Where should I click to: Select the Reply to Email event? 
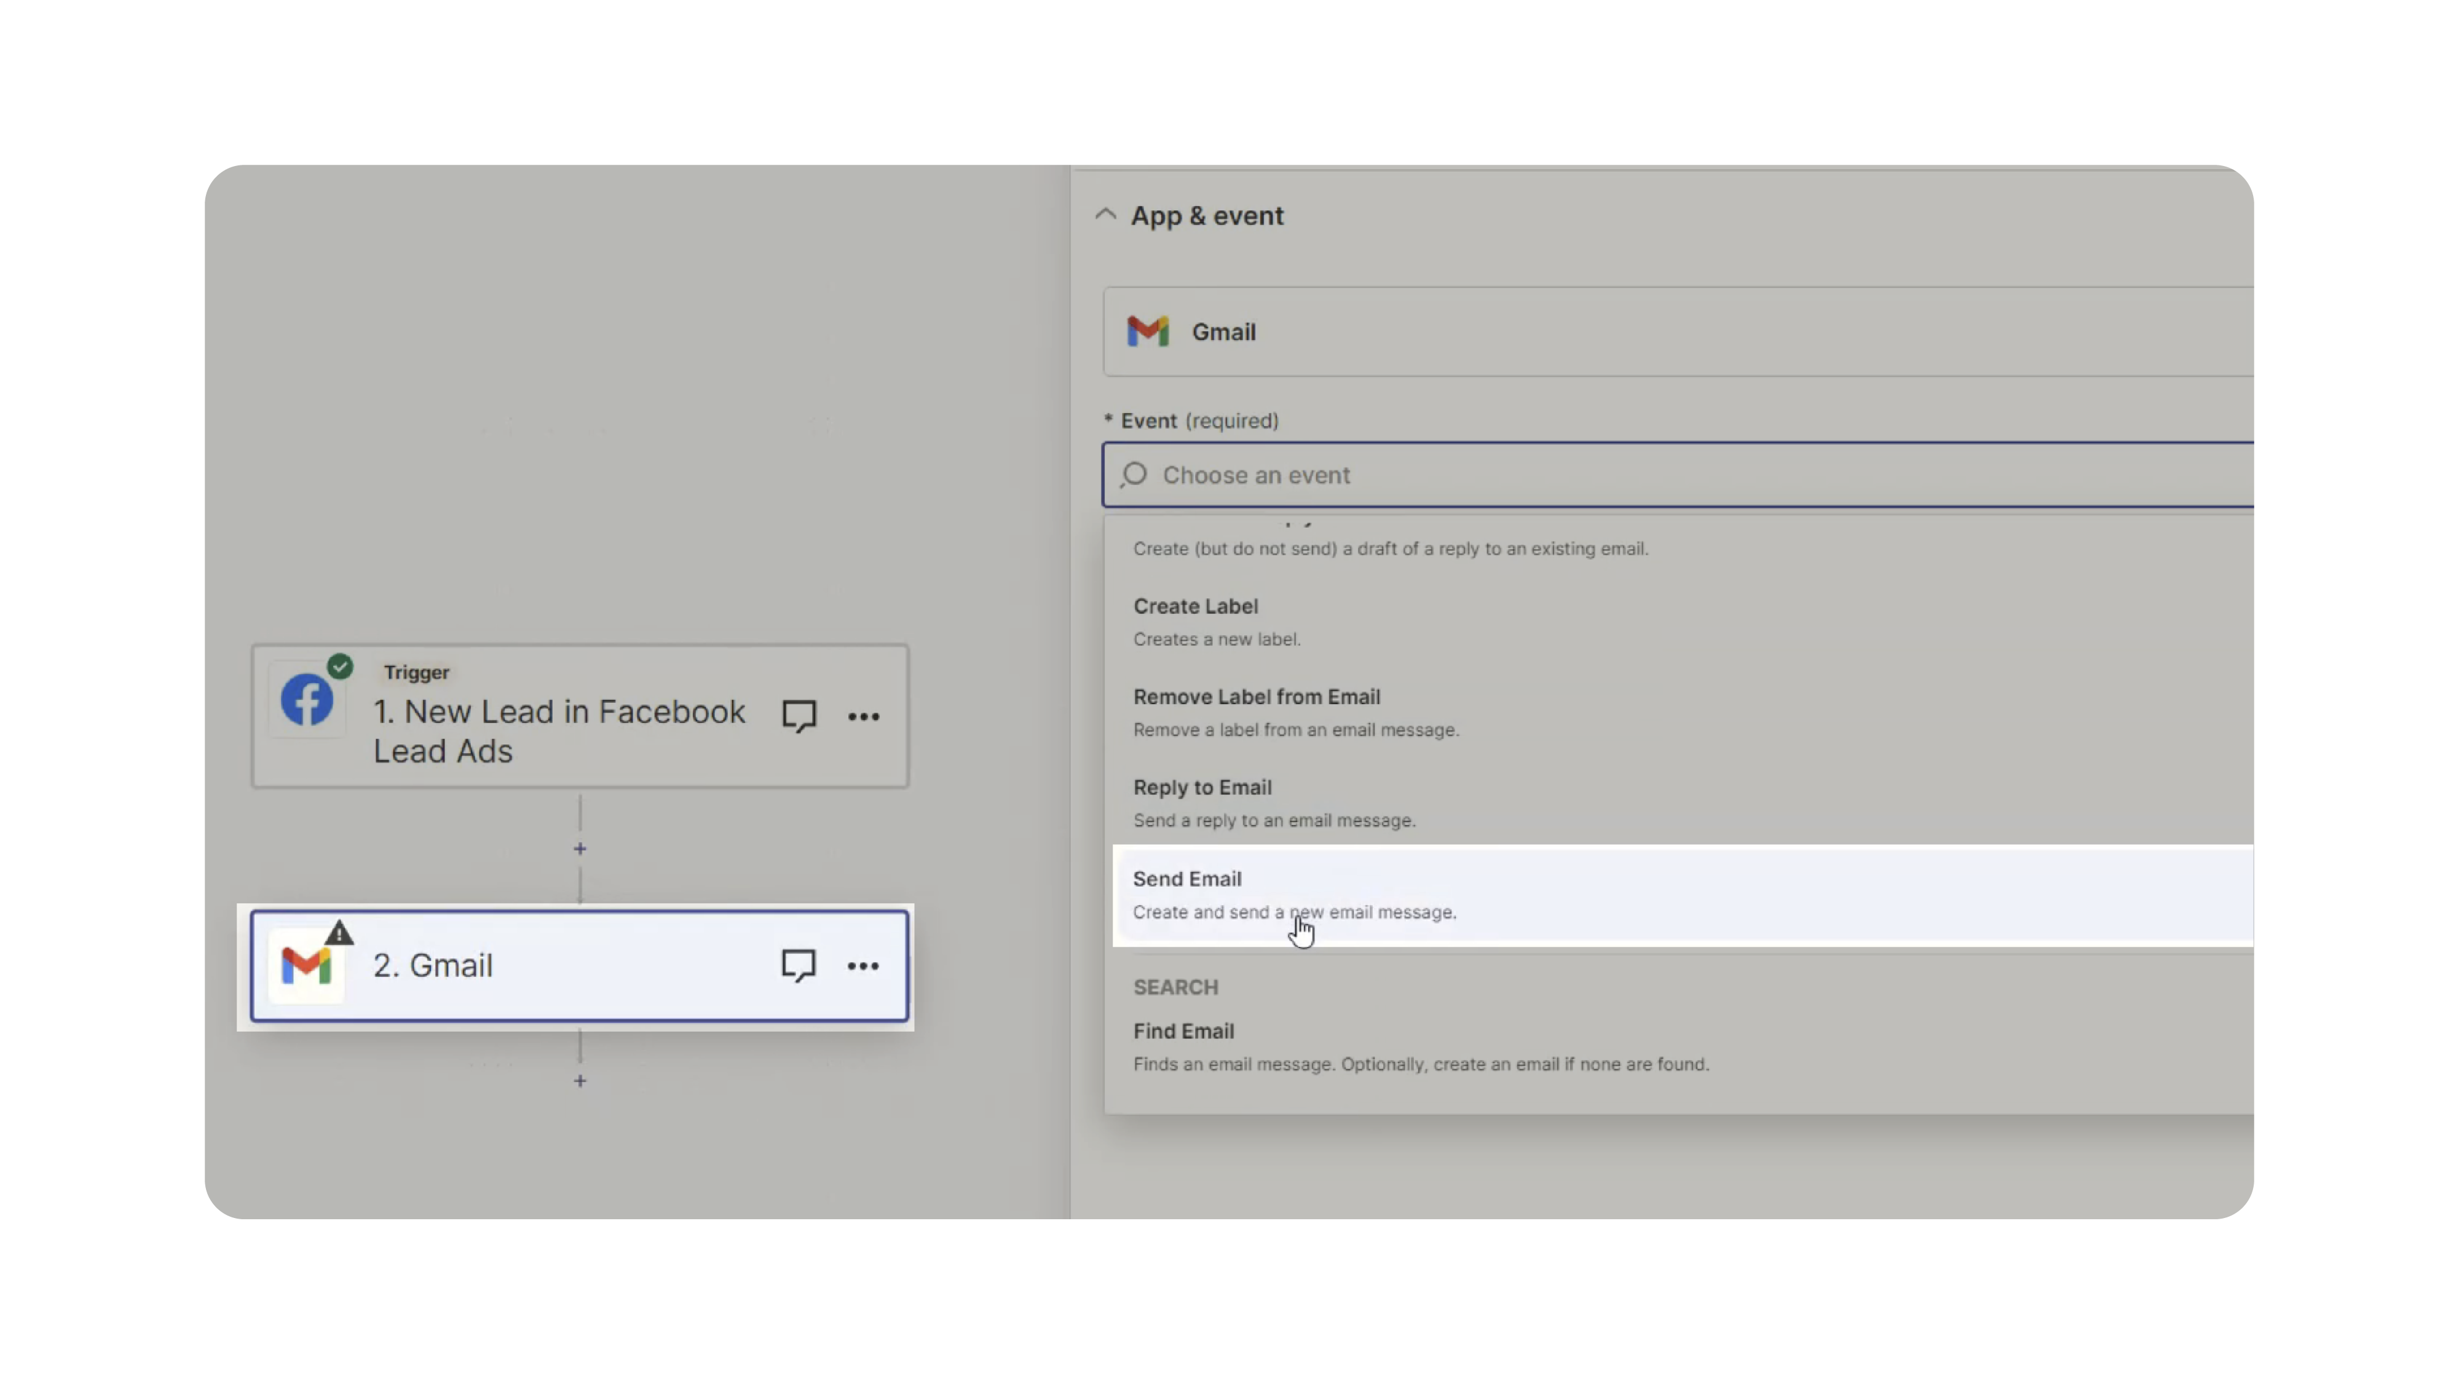click(x=1202, y=788)
